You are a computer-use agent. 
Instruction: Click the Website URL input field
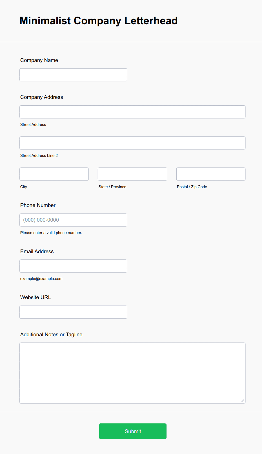pyautogui.click(x=73, y=312)
